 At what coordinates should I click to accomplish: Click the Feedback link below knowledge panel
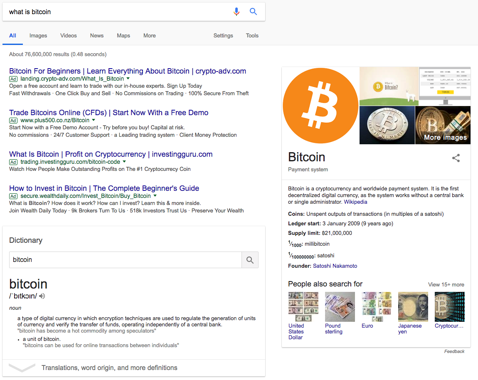point(454,351)
